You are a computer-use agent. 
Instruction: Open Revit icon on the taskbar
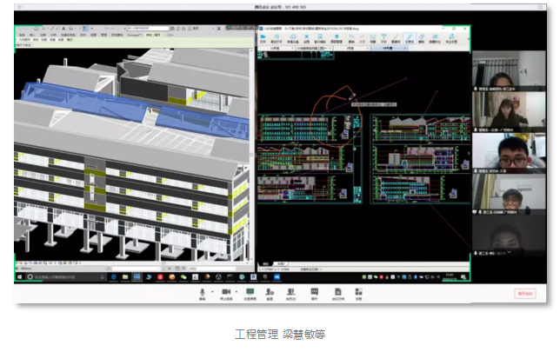click(x=253, y=277)
